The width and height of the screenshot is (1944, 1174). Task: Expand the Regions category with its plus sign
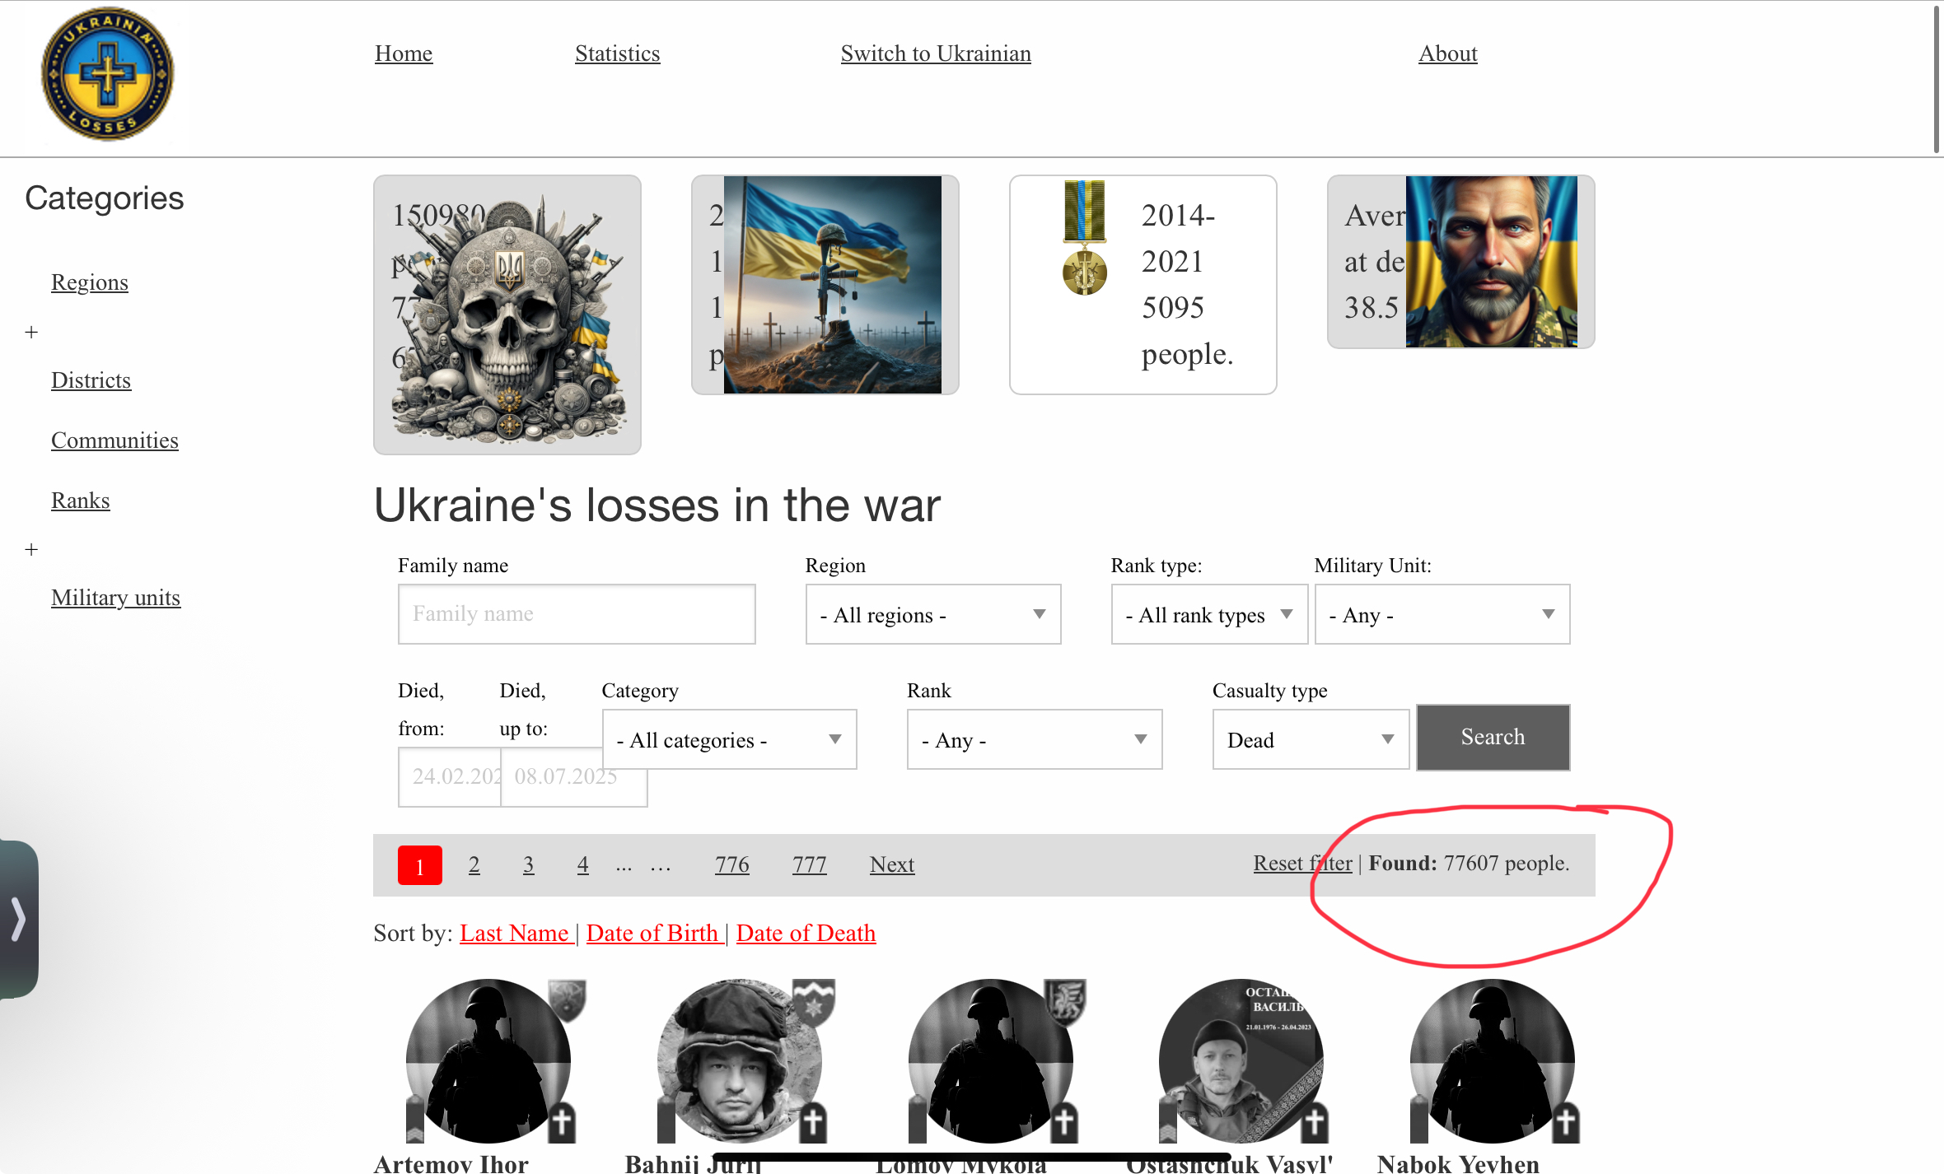pyautogui.click(x=31, y=332)
